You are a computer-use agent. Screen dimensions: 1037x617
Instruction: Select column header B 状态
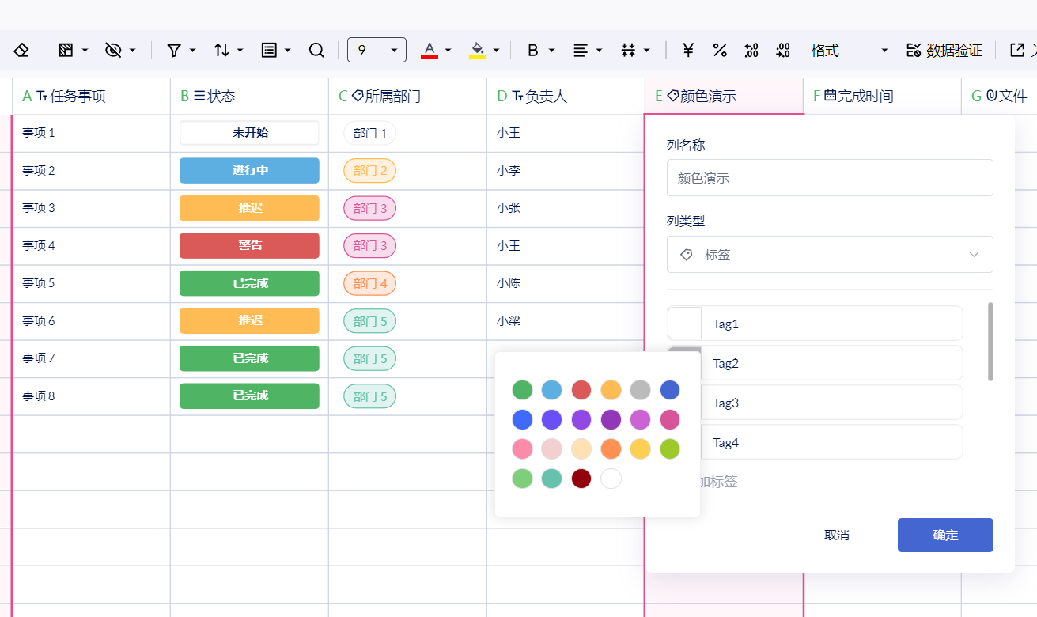(249, 96)
